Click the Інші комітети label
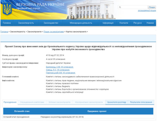This screenshot has width=158, height=121. click(x=8, y=80)
